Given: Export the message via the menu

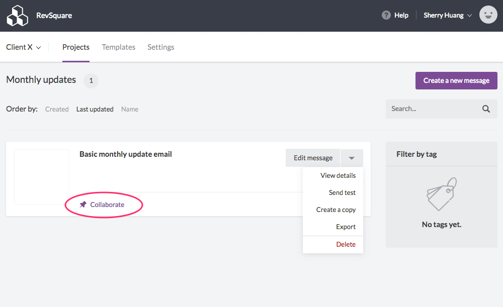Looking at the screenshot, I should click(x=346, y=227).
